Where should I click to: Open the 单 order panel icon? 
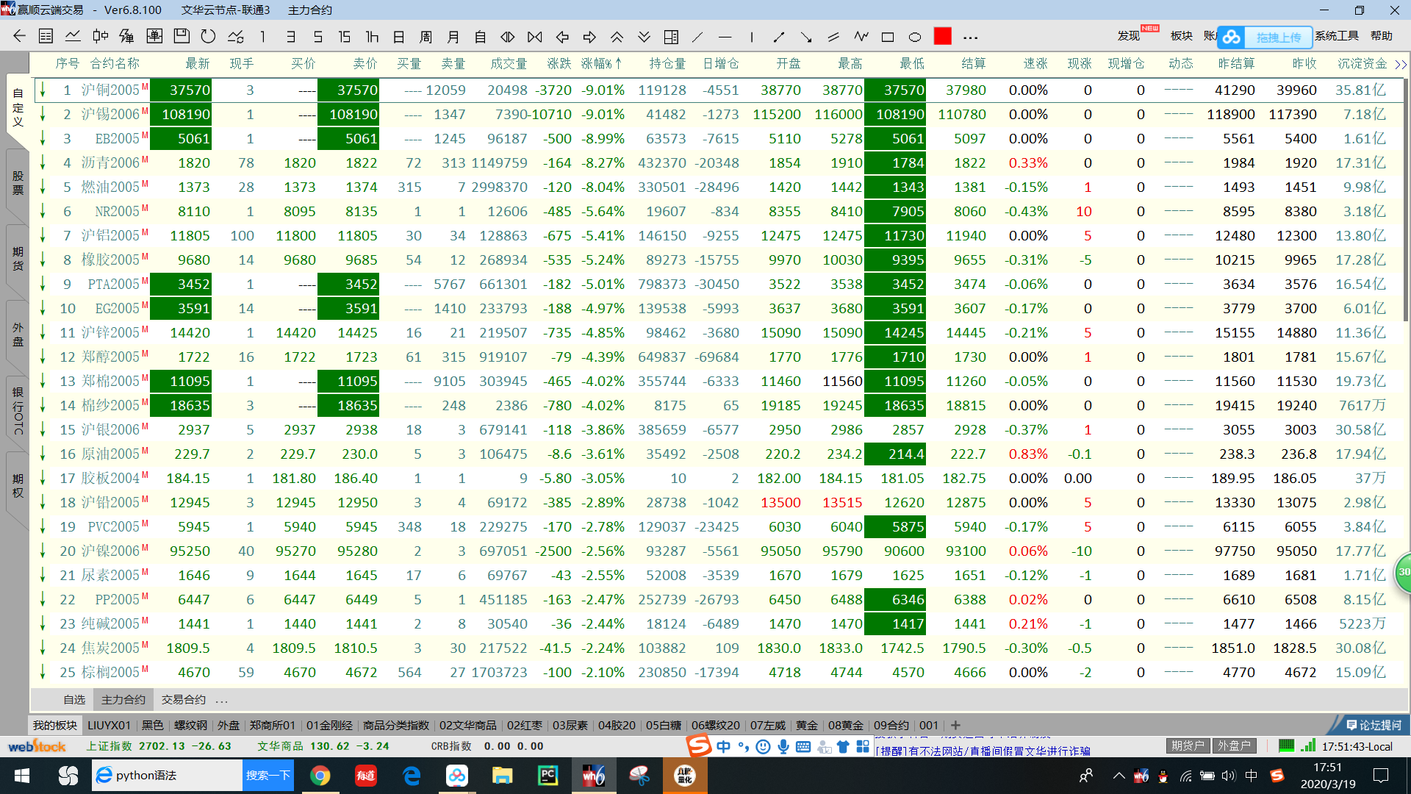pos(154,36)
